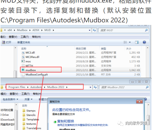152x130 pixels.
Task: Click 文本文档 type of MTTH row
Action: 106,66
